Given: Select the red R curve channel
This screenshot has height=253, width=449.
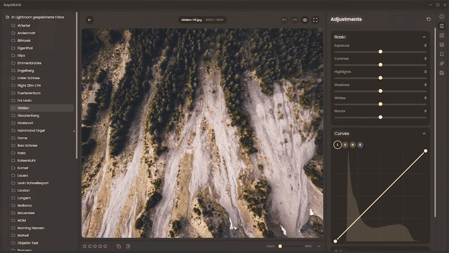Looking at the screenshot, I should 345,144.
